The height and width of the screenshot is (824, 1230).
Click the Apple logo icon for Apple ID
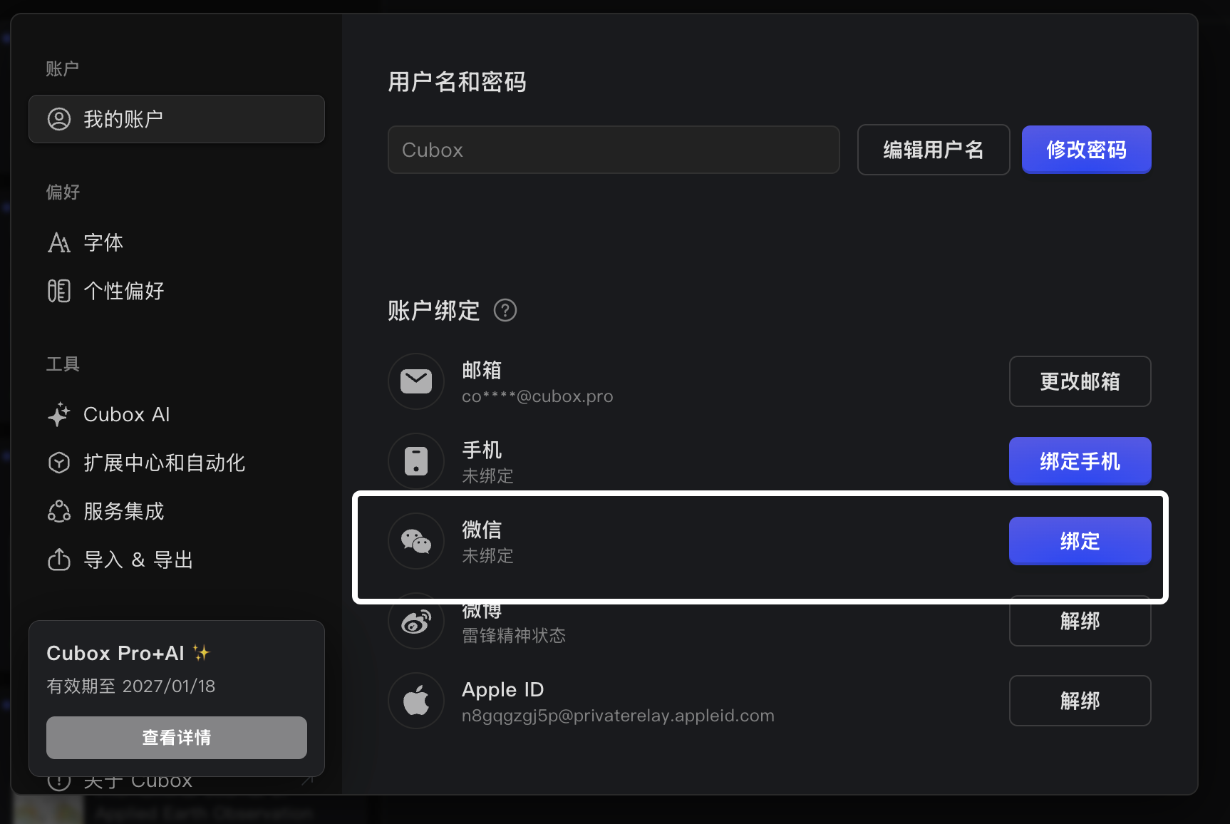(x=415, y=701)
